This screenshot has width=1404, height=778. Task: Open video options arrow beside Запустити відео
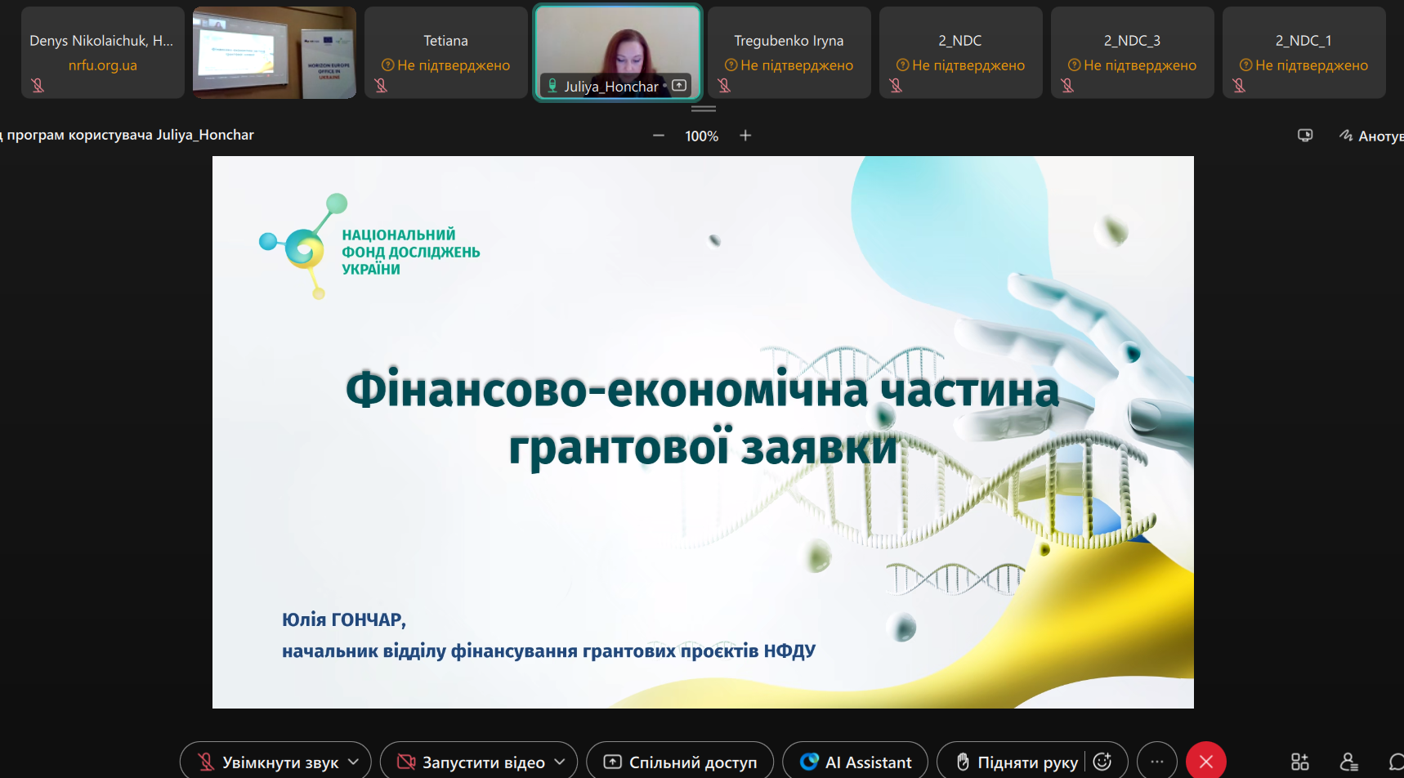(x=560, y=762)
